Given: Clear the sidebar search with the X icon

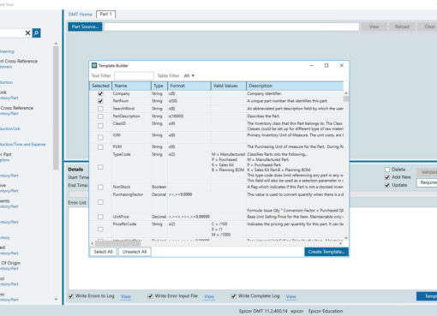Looking at the screenshot, I should [27, 33].
